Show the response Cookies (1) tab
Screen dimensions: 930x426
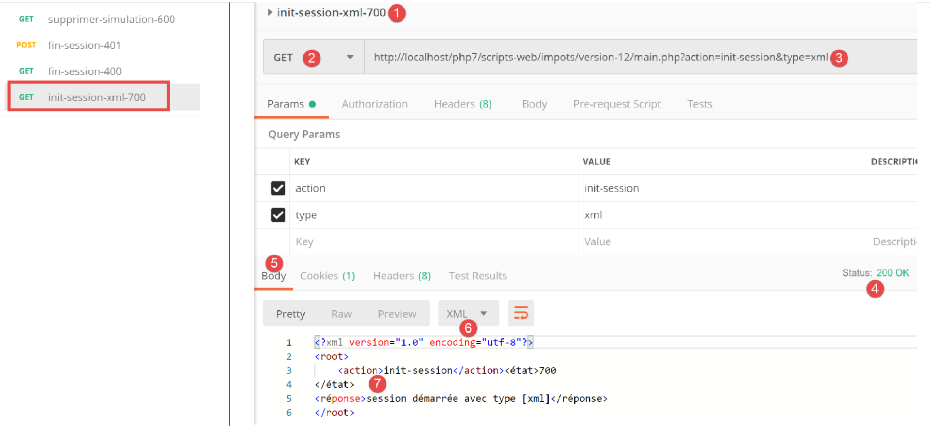pos(327,276)
